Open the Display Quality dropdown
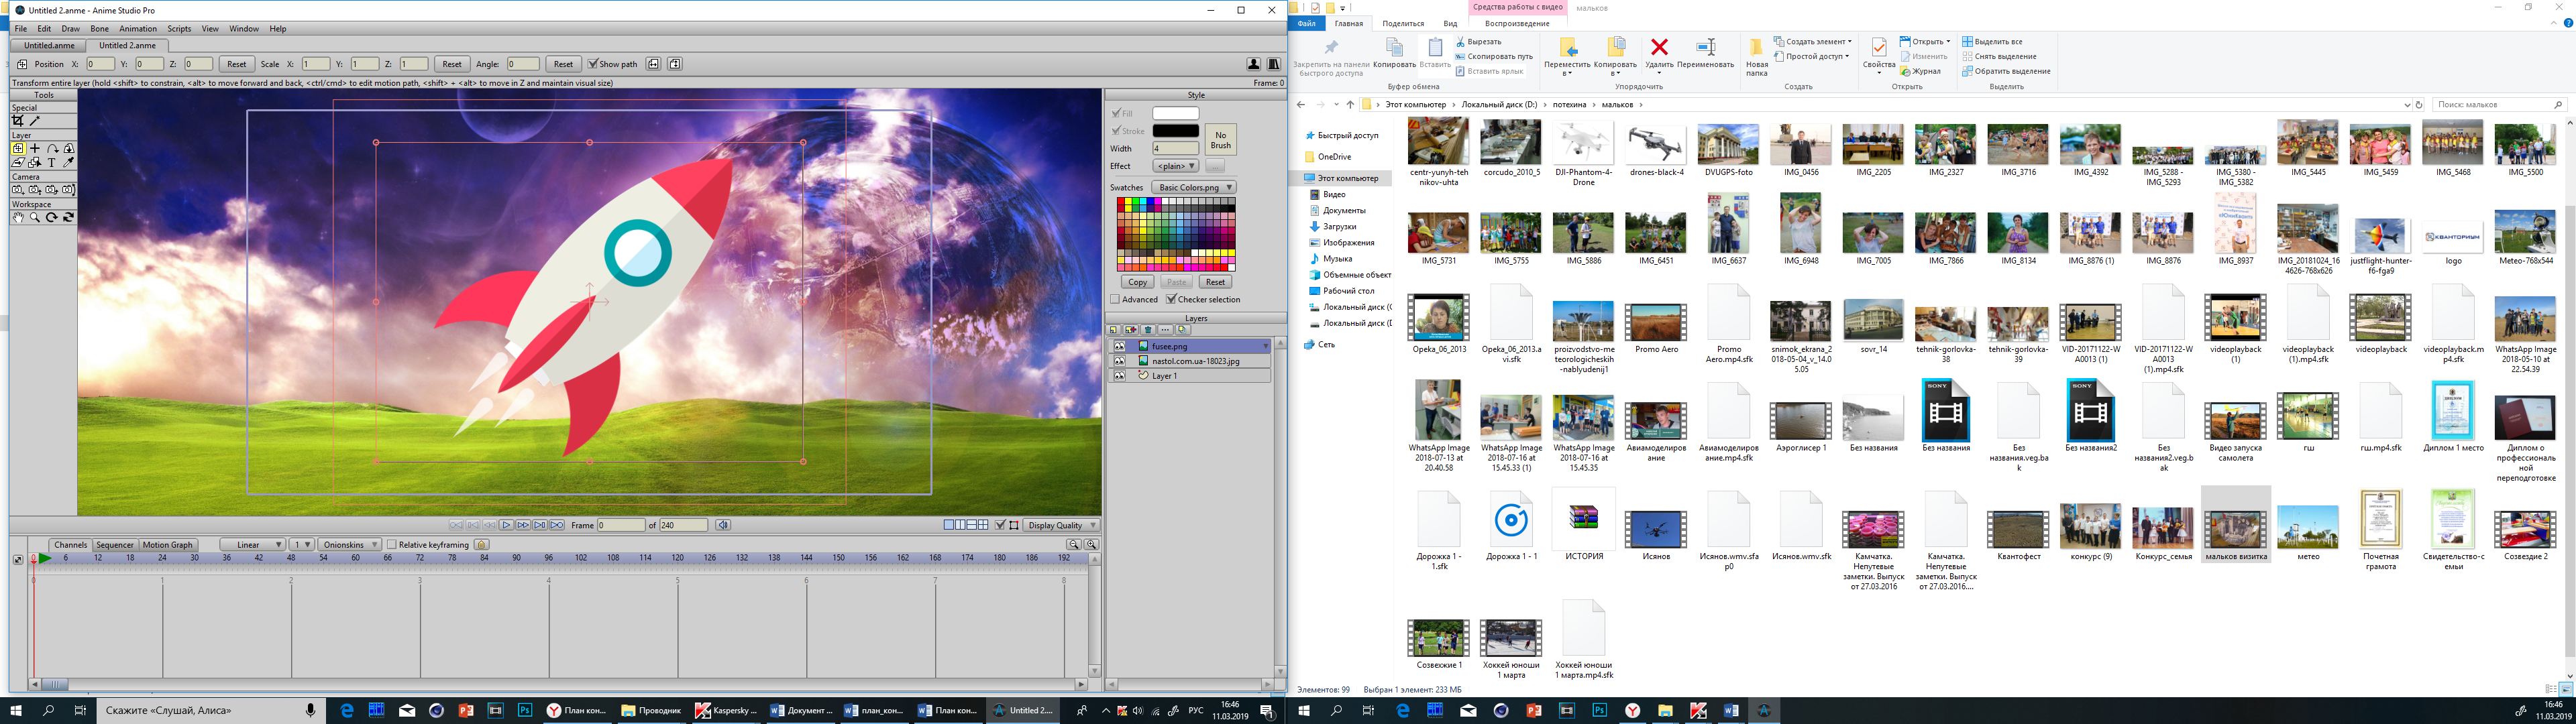 (x=1061, y=525)
